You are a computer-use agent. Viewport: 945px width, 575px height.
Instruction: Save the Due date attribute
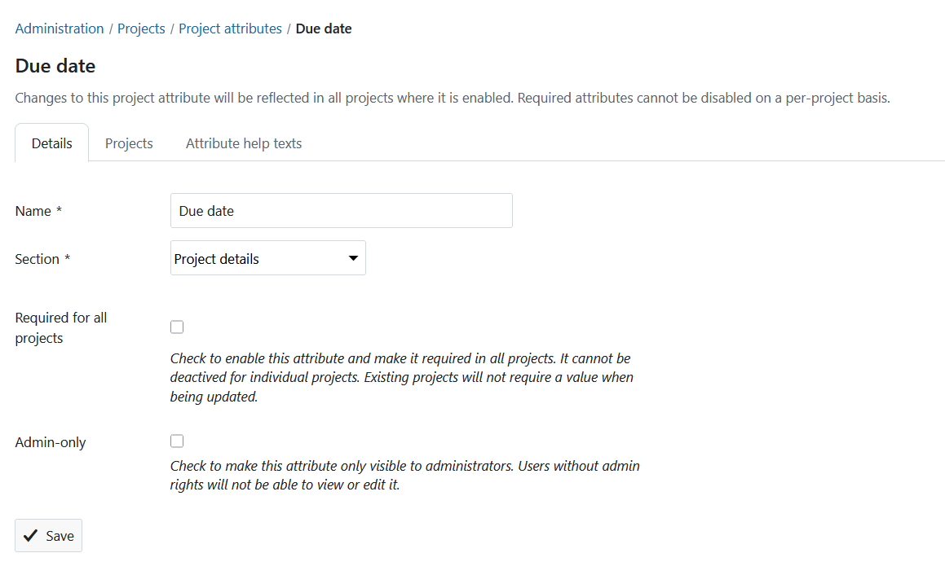click(48, 535)
